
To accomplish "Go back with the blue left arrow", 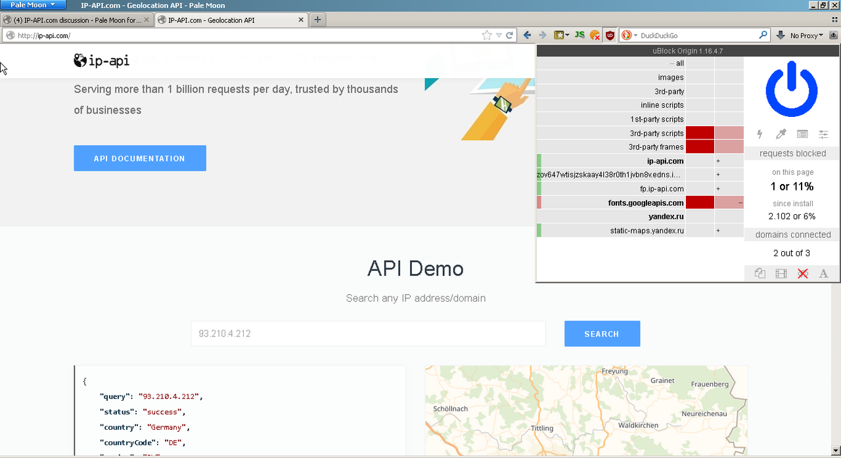I will (527, 35).
